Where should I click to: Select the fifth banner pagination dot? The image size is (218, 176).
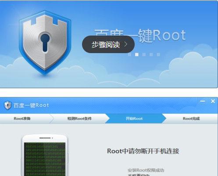tap(158, 54)
